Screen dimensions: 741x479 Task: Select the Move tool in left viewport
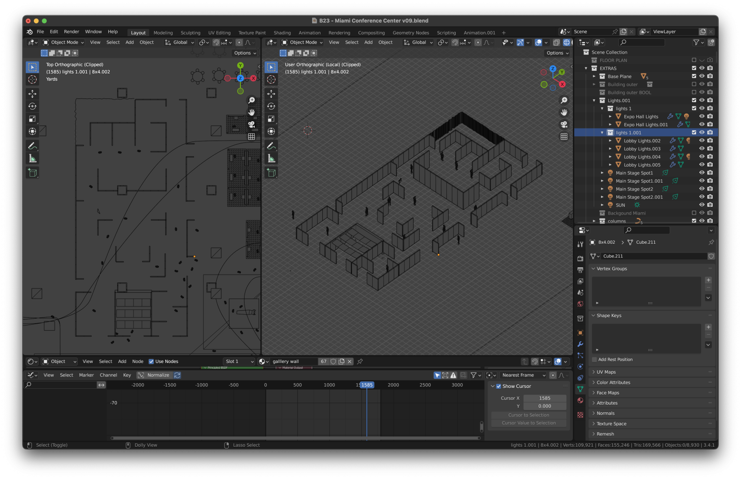(x=32, y=94)
